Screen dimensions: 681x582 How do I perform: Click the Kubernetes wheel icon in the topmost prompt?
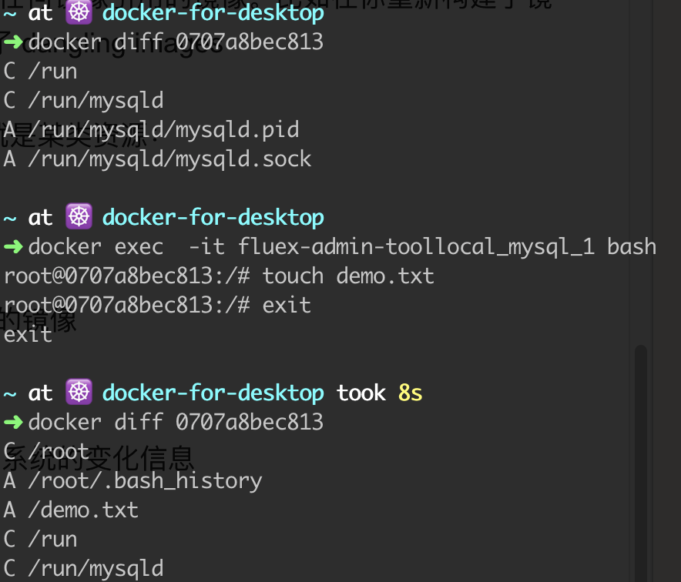point(77,13)
